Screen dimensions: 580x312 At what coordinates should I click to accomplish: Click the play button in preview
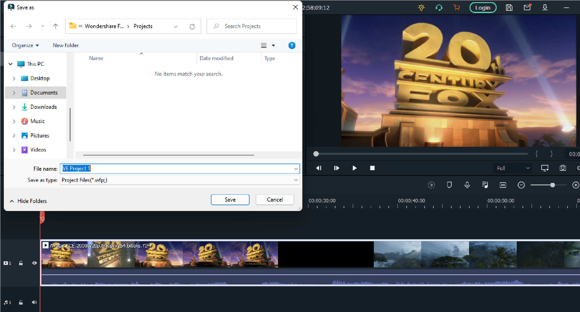click(x=354, y=168)
